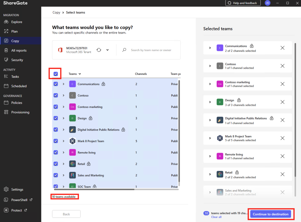The width and height of the screenshot is (301, 222).
Task: Expand Contoso row in the teams list
Action: pyautogui.click(x=63, y=96)
